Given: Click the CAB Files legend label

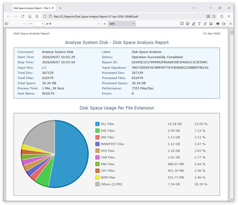Looking at the screenshot, I should coord(107,157).
